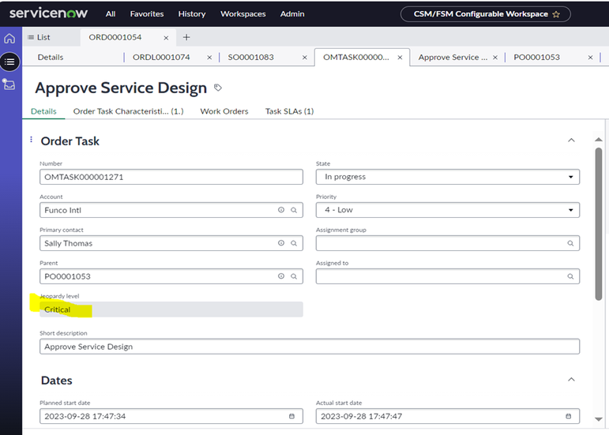Screen dimensions: 609x435
Task: Open the History menu
Action: click(x=192, y=14)
